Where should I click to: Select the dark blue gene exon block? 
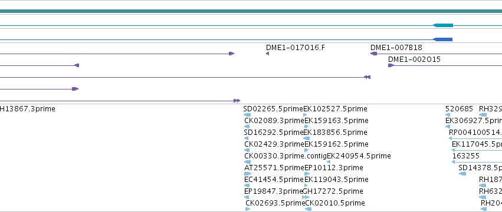443,39
